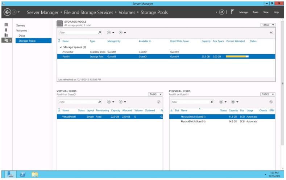Click the Virtual Disks filter field

[x=78, y=102]
